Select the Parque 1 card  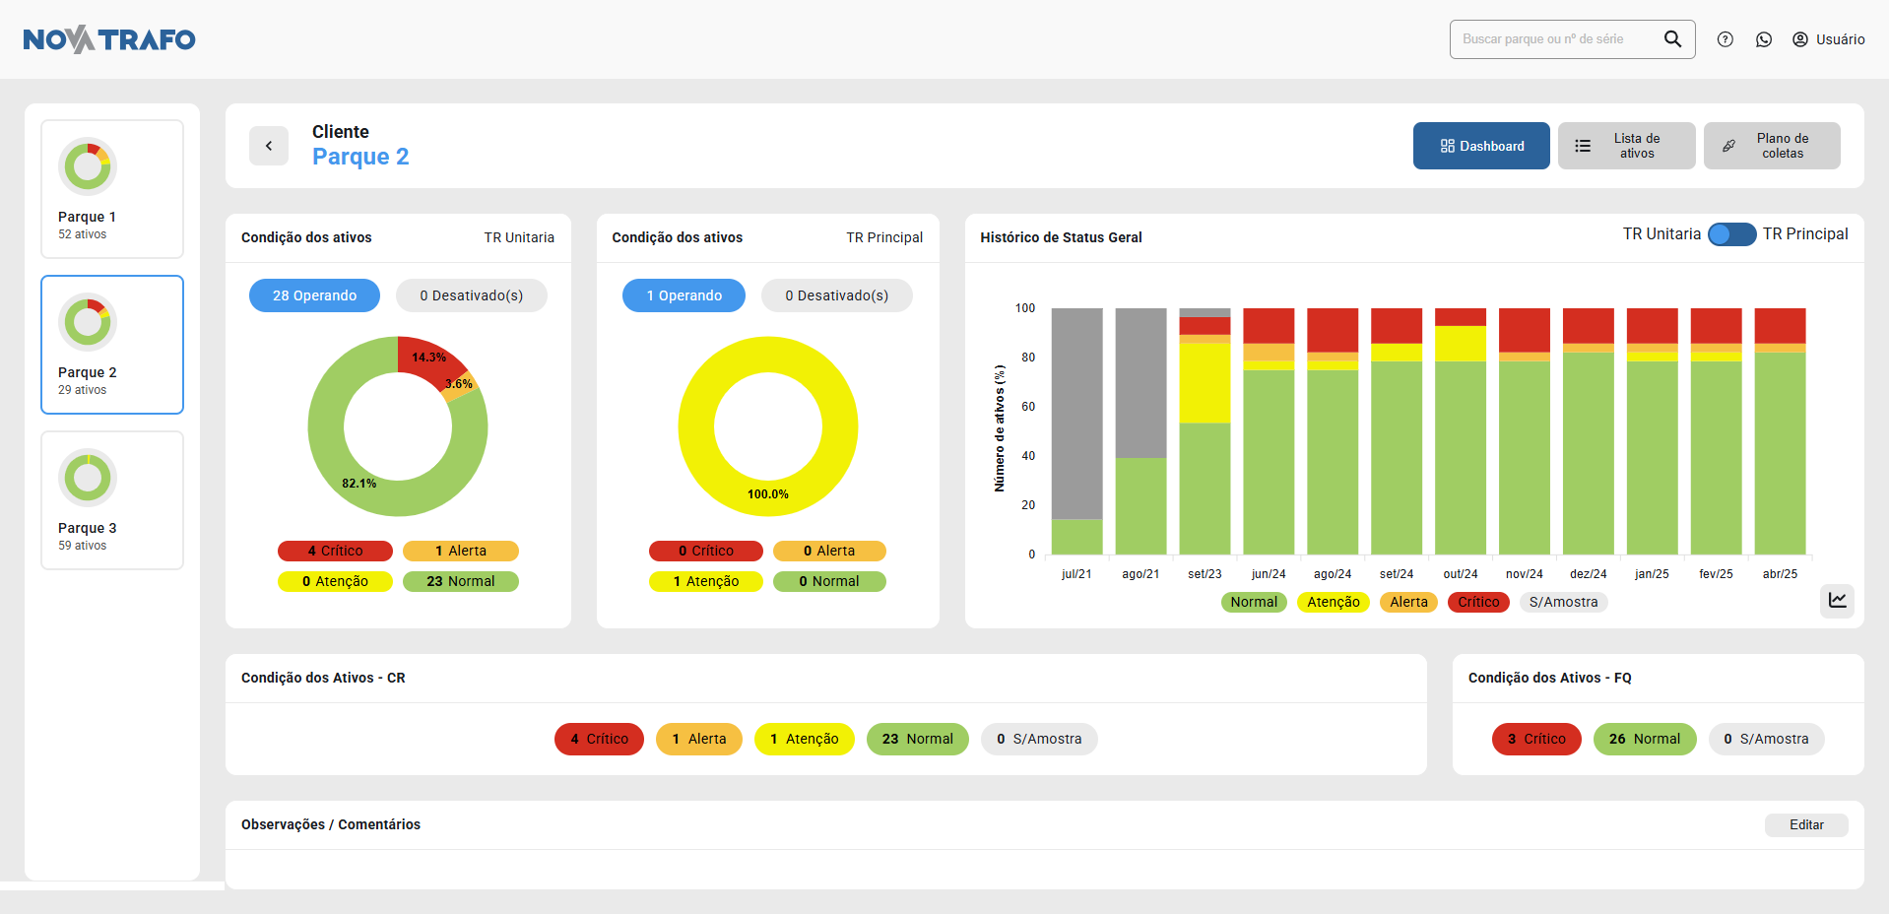pos(112,189)
